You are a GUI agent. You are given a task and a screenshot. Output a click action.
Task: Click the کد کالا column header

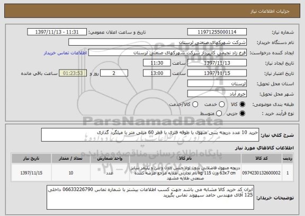tap(262, 158)
